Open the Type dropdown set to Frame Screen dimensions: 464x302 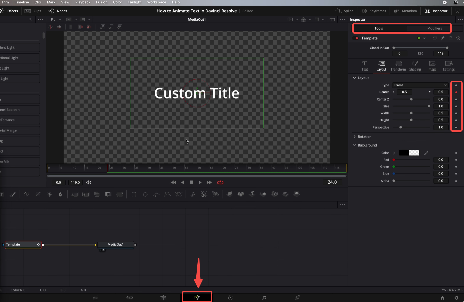coord(420,85)
